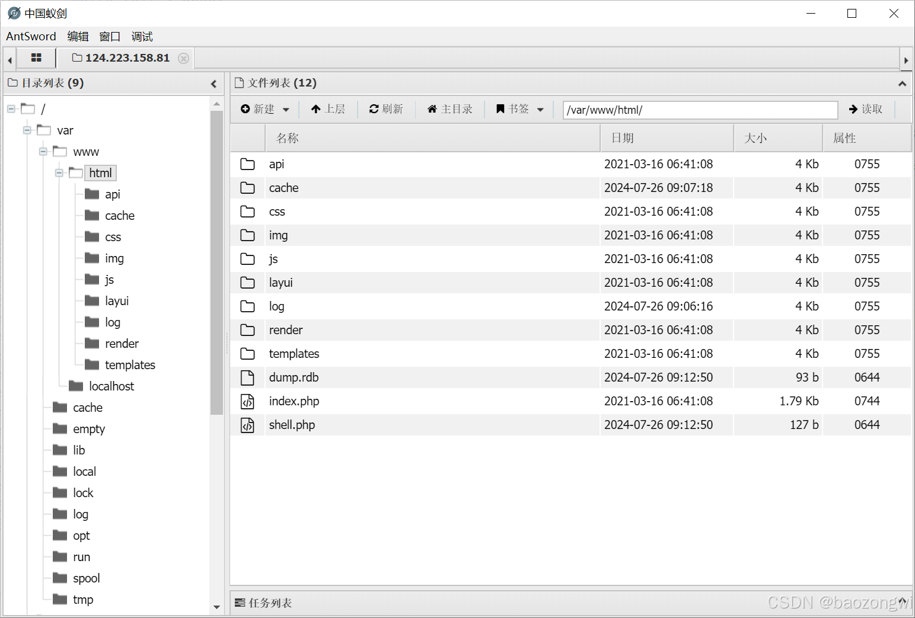Click the api folder icon in tree
The image size is (915, 618).
[92, 194]
